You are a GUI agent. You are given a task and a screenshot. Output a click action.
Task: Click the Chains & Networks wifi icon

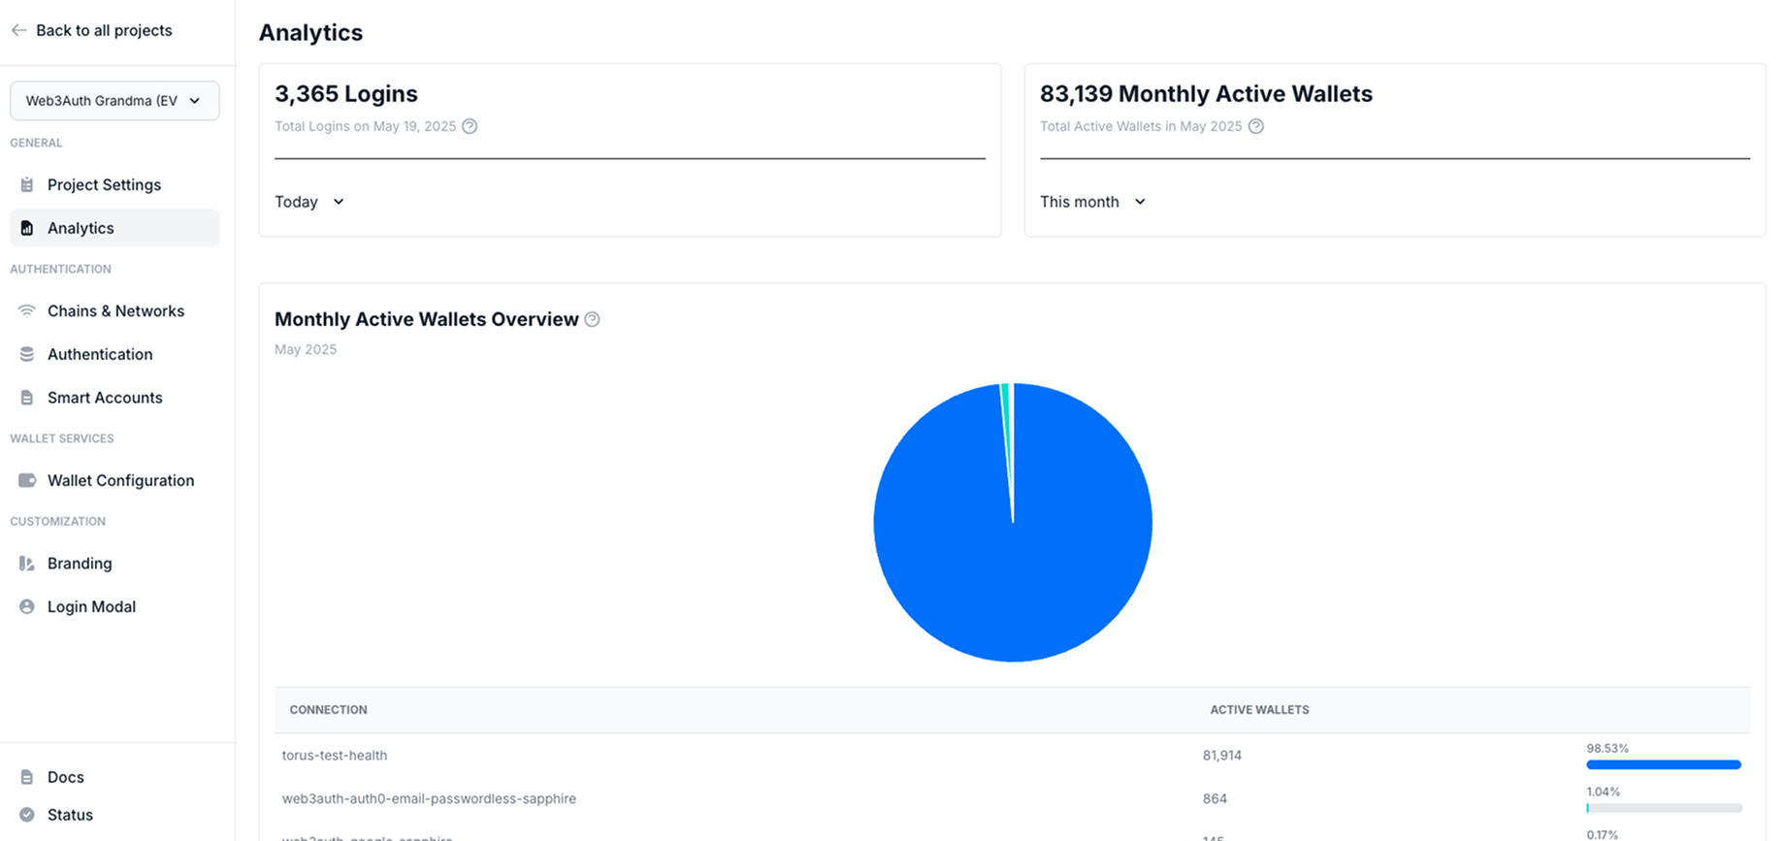tap(27, 311)
